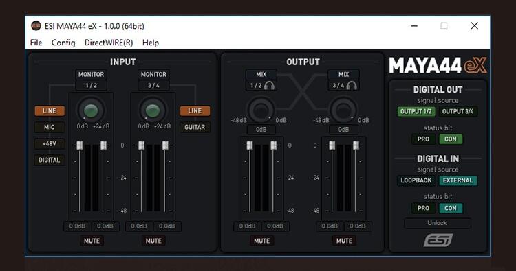516x271 pixels.
Task: Set Digital In signal source to LOOPBACK
Action: pos(416,180)
